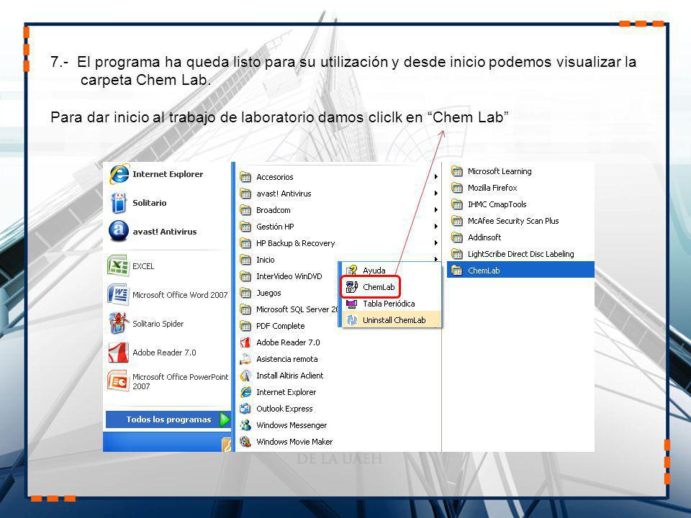Expand the avast! Antivirus folder submenu arrow
The image size is (691, 518).
(435, 194)
